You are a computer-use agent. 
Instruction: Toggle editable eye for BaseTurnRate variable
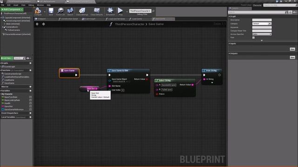(30, 97)
